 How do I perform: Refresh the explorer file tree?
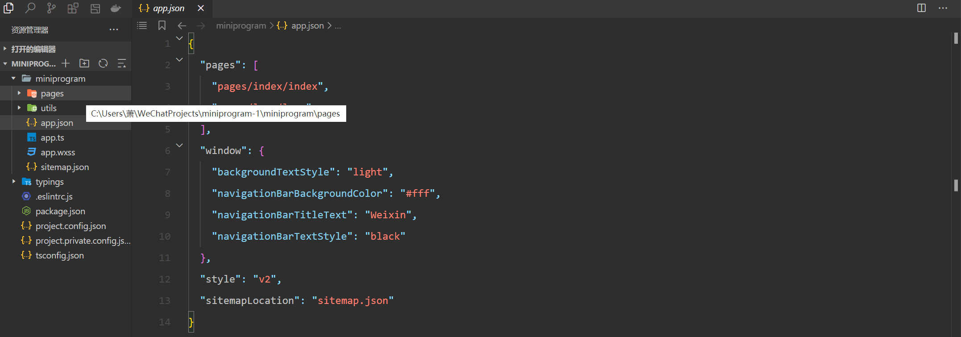point(103,63)
